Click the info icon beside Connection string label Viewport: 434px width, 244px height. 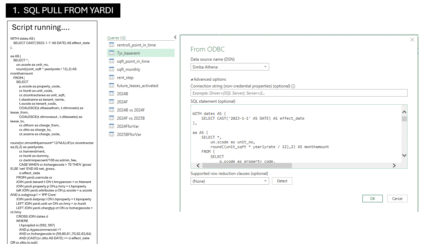tap(293, 86)
